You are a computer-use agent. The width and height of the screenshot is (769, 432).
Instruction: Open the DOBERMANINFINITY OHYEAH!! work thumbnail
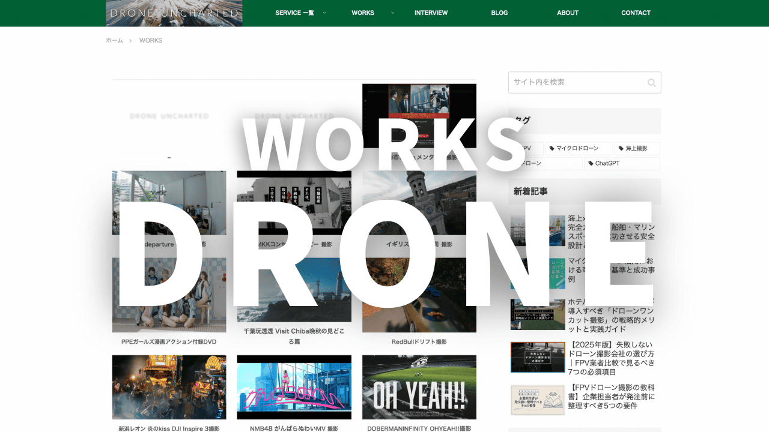point(419,387)
